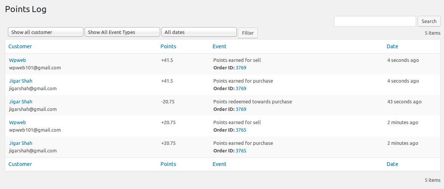
Task: Sort by Customer column header
Action: click(x=20, y=46)
